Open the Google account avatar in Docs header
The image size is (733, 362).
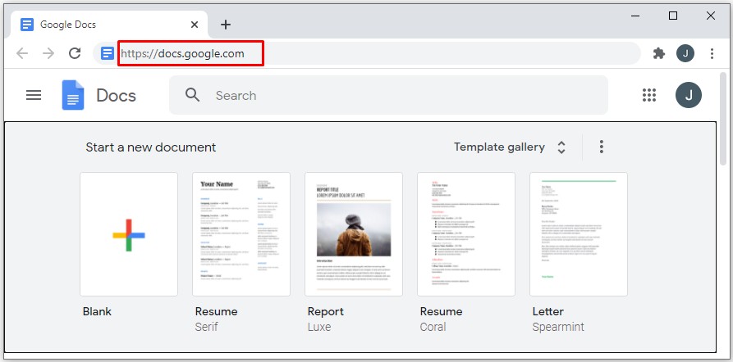[x=688, y=95]
